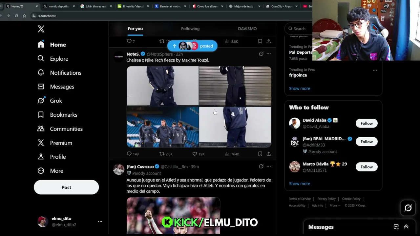View analytics of NoteS. post

(232, 154)
